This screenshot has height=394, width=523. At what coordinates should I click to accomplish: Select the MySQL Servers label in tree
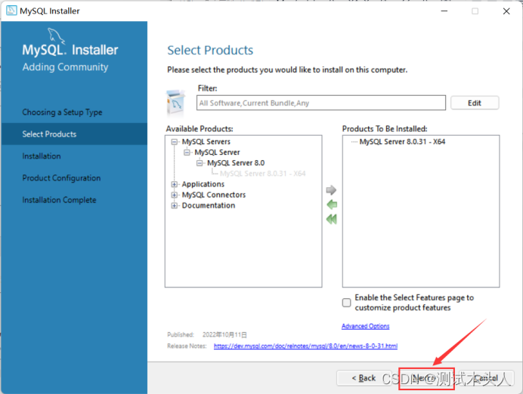(x=206, y=142)
